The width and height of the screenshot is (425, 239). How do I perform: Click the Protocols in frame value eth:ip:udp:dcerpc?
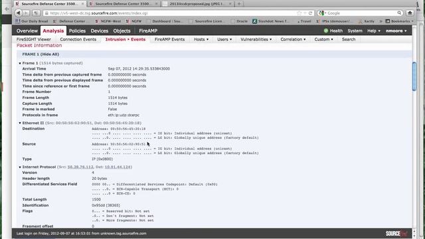pyautogui.click(x=124, y=115)
